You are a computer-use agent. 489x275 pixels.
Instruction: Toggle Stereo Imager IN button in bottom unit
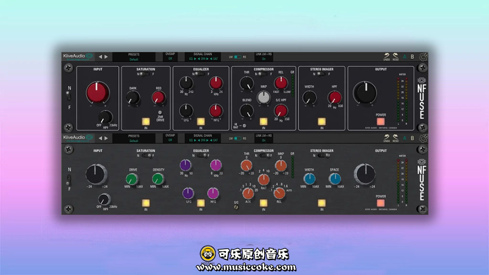[321, 203]
